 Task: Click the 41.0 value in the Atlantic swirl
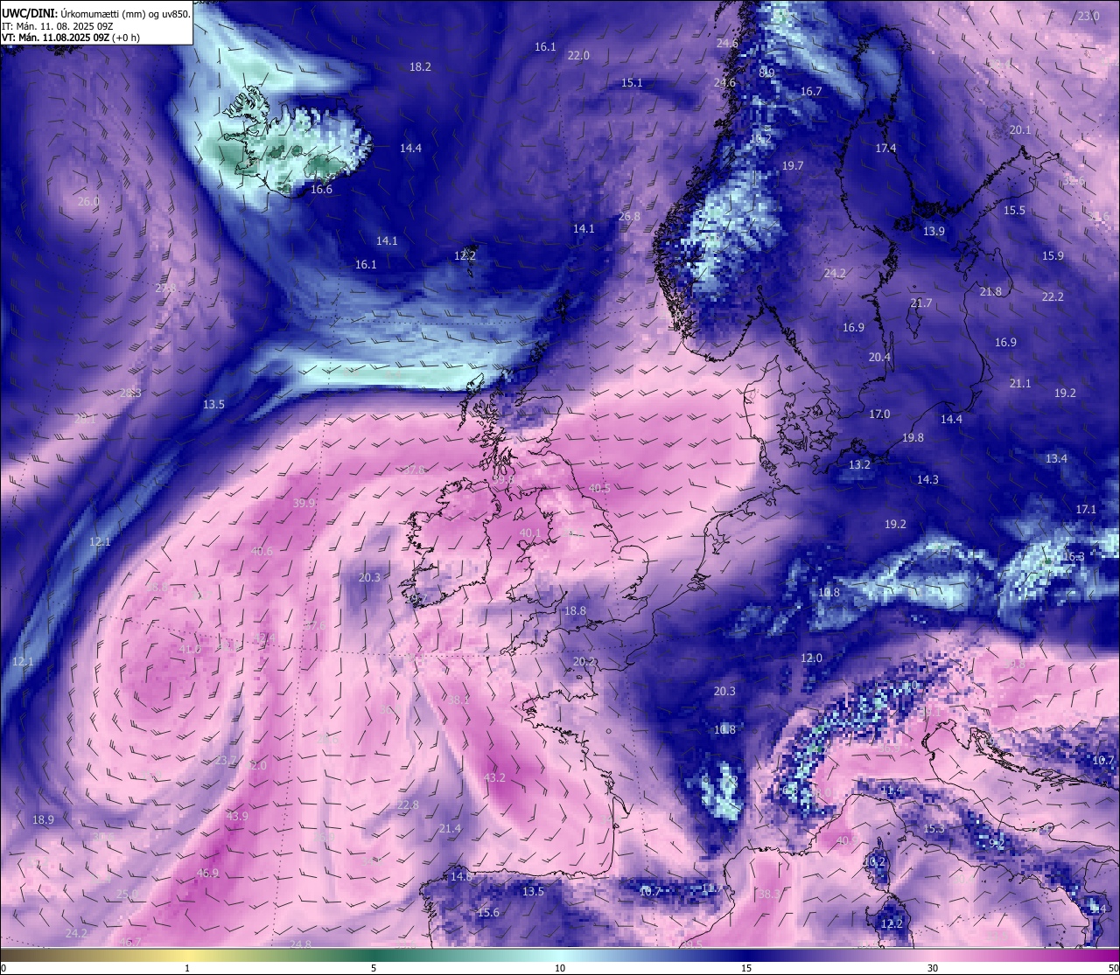pyautogui.click(x=190, y=648)
